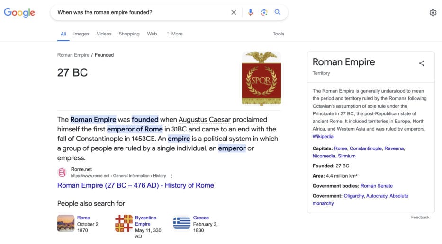This screenshot has width=442, height=244.
Task: Open Google Lens image search icon
Action: (264, 12)
